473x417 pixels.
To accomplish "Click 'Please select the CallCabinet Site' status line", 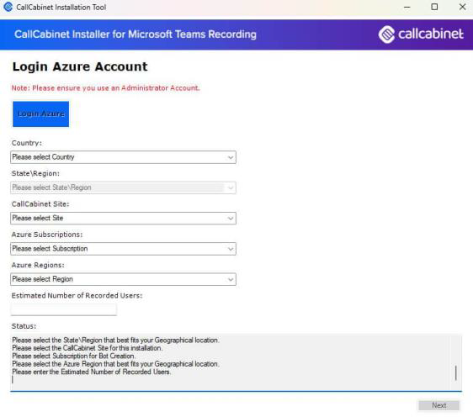I will (x=88, y=348).
